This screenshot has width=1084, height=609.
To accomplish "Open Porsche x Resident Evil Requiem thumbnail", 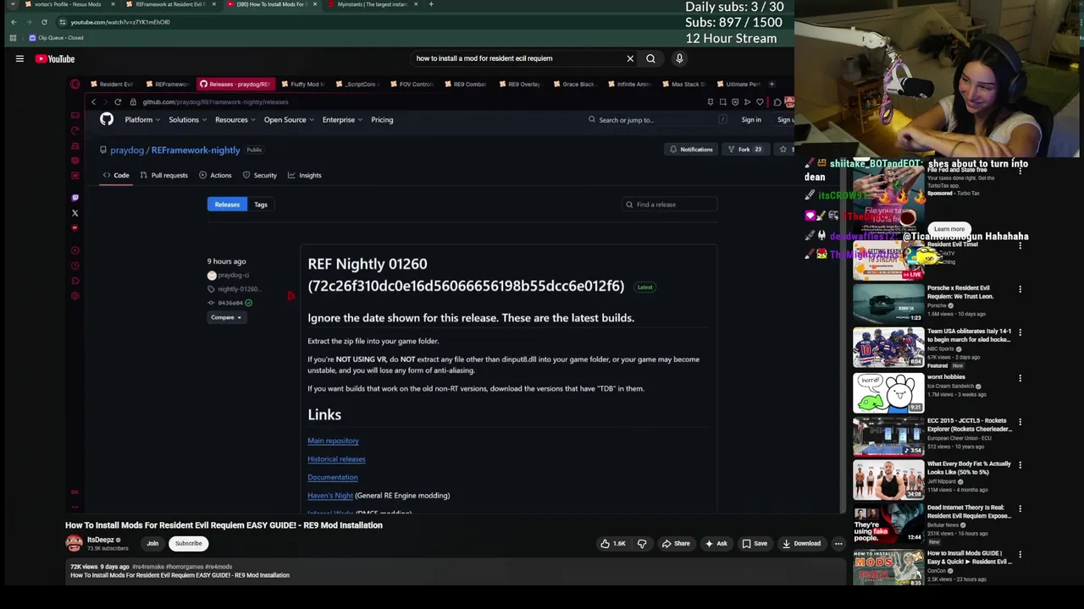I will coord(888,304).
